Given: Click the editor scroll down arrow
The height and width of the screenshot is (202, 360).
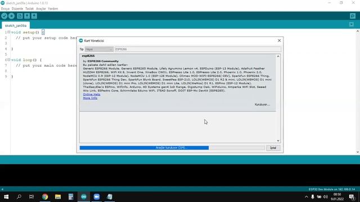Looking at the screenshot, I should [358, 152].
